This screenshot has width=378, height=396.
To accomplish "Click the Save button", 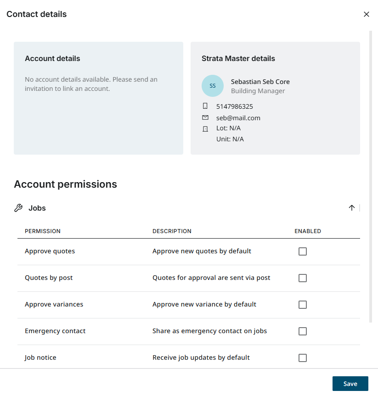I will pyautogui.click(x=350, y=384).
